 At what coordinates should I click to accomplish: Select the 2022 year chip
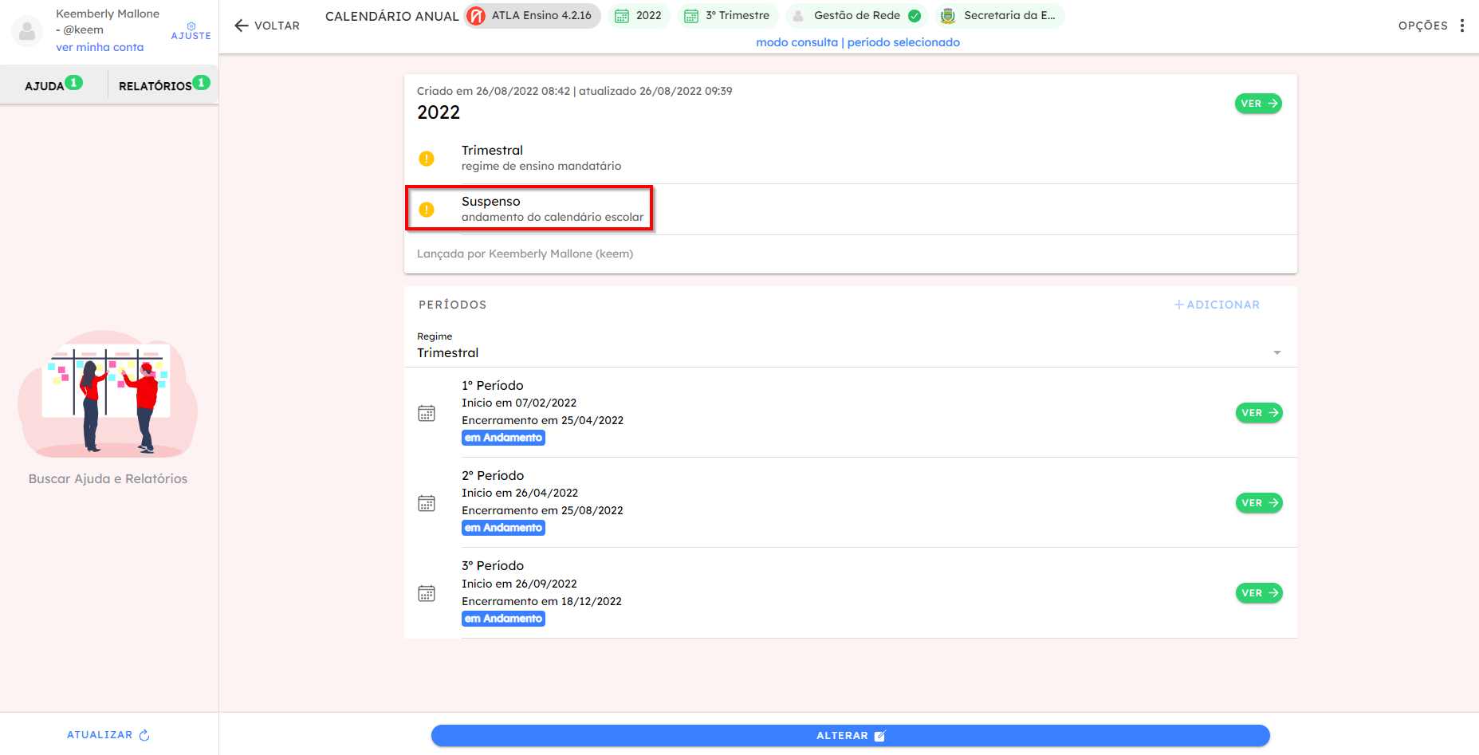click(x=639, y=16)
